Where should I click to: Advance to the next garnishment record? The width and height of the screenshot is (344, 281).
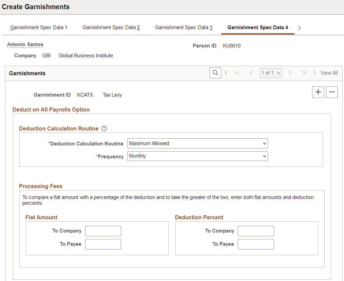[x=290, y=73]
